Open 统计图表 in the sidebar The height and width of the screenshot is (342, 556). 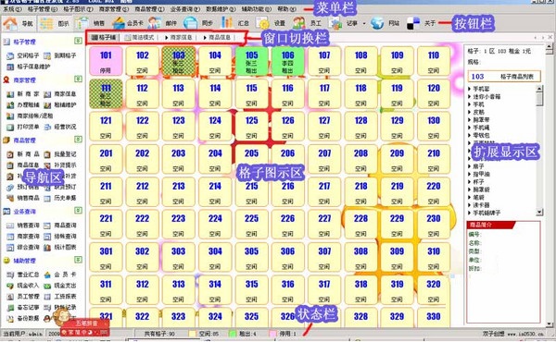pyautogui.click(x=60, y=247)
